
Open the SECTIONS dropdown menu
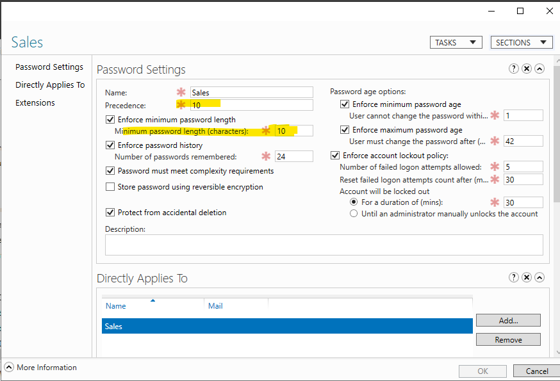tap(521, 42)
